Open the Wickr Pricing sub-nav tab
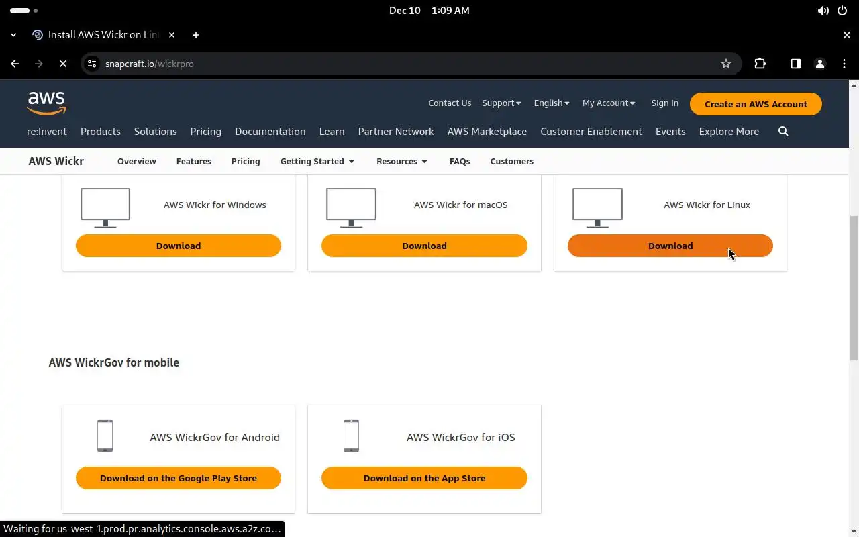This screenshot has width=859, height=537. [246, 161]
